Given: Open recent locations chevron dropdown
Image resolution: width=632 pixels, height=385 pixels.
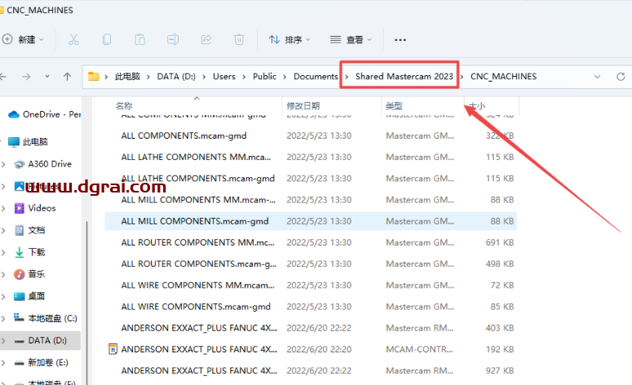Looking at the screenshot, I should pyautogui.click(x=47, y=76).
